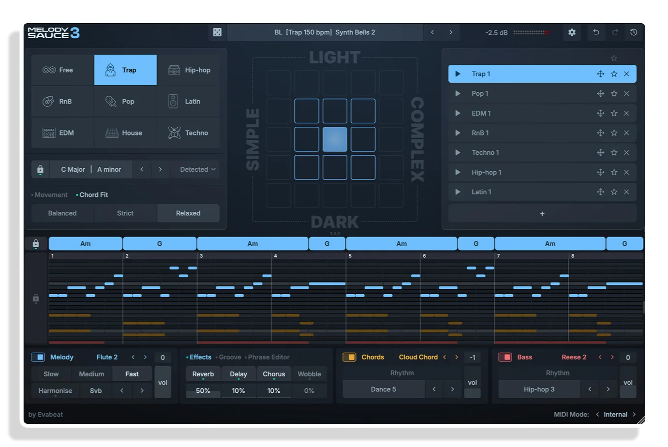Image resolution: width=668 pixels, height=447 pixels.
Task: Toggle the piano roll lock
Action: pyautogui.click(x=36, y=298)
